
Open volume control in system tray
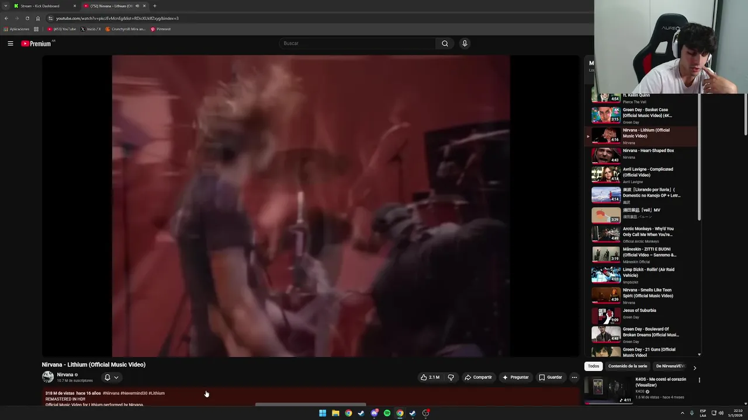pos(721,413)
